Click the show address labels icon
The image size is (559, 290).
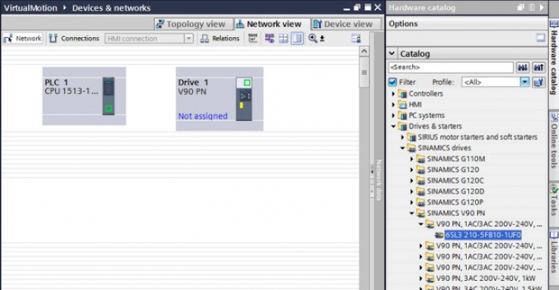253,38
